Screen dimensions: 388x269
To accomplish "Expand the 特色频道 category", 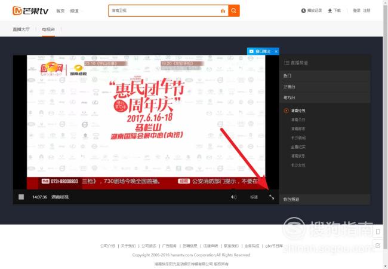I will [x=325, y=199].
